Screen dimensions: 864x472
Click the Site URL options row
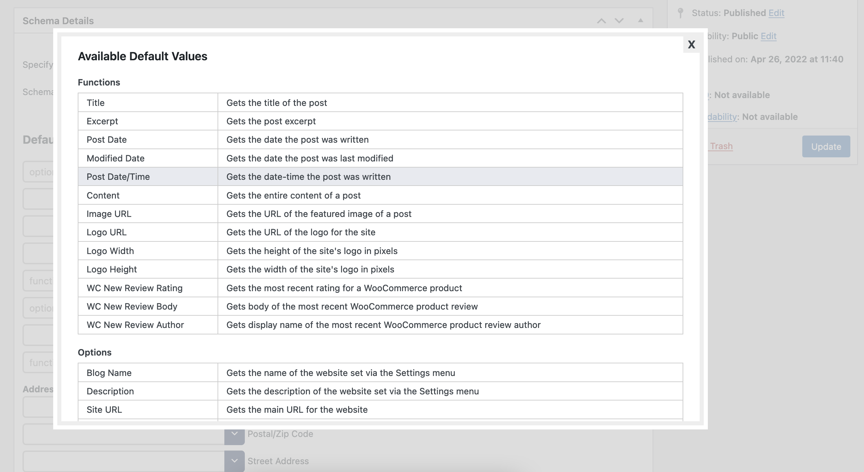(381, 409)
